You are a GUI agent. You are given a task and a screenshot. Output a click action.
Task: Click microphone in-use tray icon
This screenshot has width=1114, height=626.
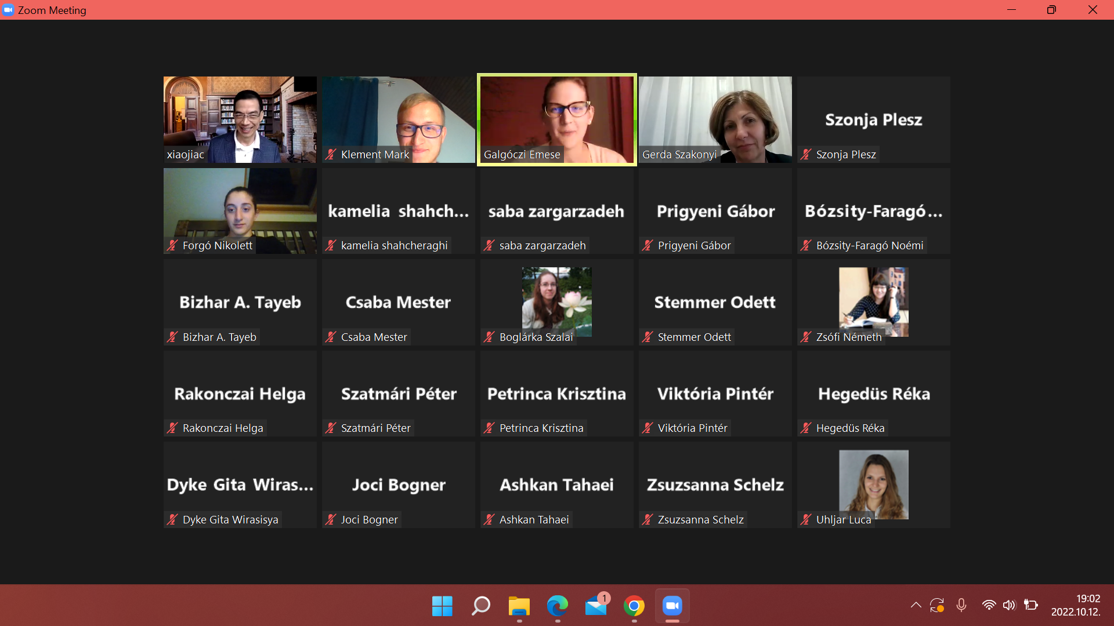961,605
